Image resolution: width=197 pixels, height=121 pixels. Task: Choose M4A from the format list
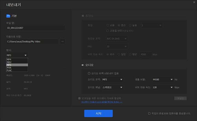[17, 68]
